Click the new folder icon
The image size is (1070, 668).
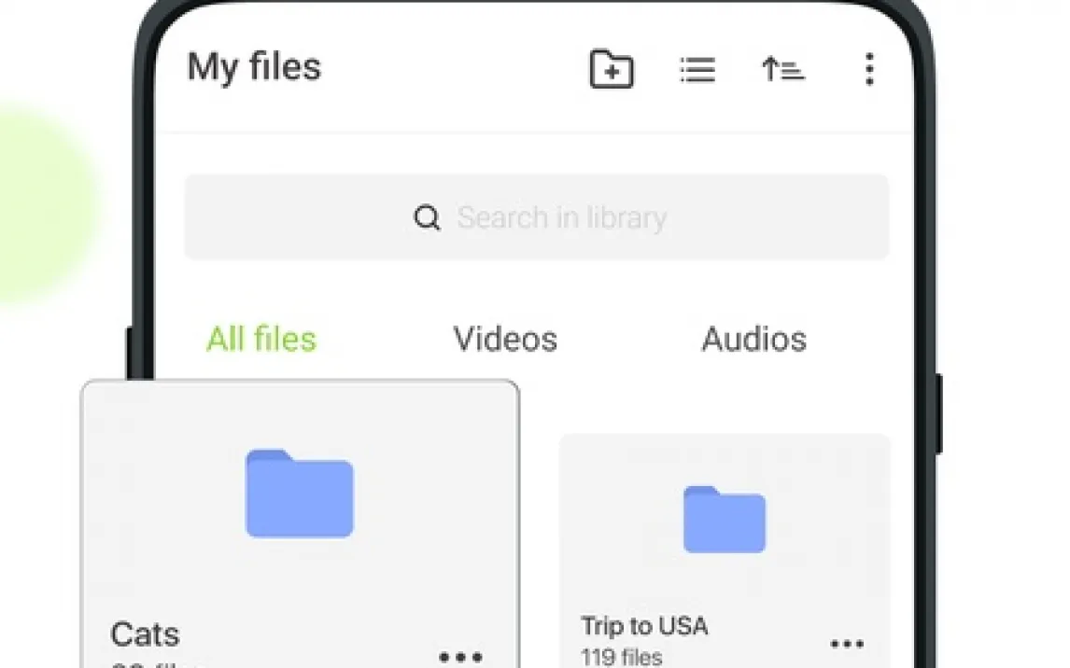[x=612, y=68]
